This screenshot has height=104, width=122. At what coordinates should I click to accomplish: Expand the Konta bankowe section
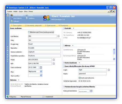[64, 63]
